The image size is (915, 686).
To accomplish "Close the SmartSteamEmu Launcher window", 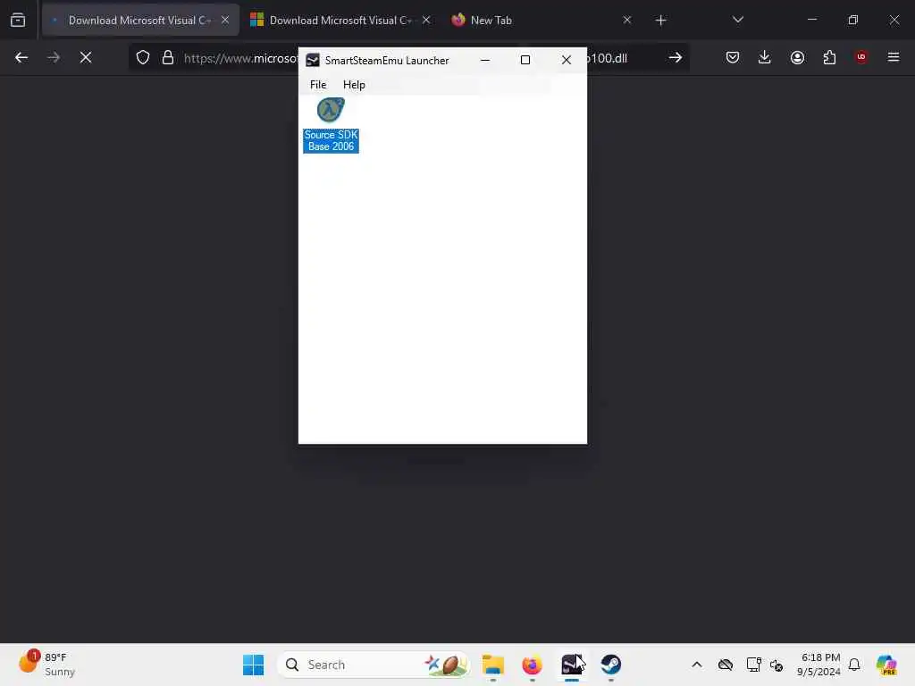I will (566, 60).
